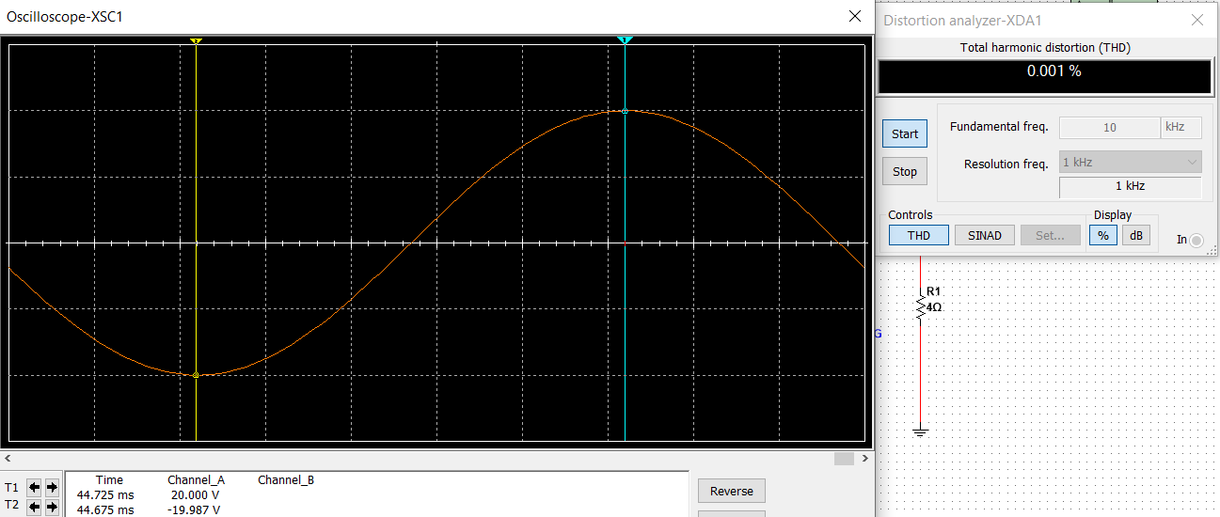Click the disabled Set... button
This screenshot has height=517, width=1220.
click(1050, 235)
